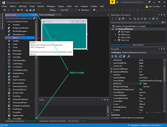The height and width of the screenshot is (127, 167).
Task: Click the Rechercher dans la Boîte à outils field
Action: click(x=19, y=18)
